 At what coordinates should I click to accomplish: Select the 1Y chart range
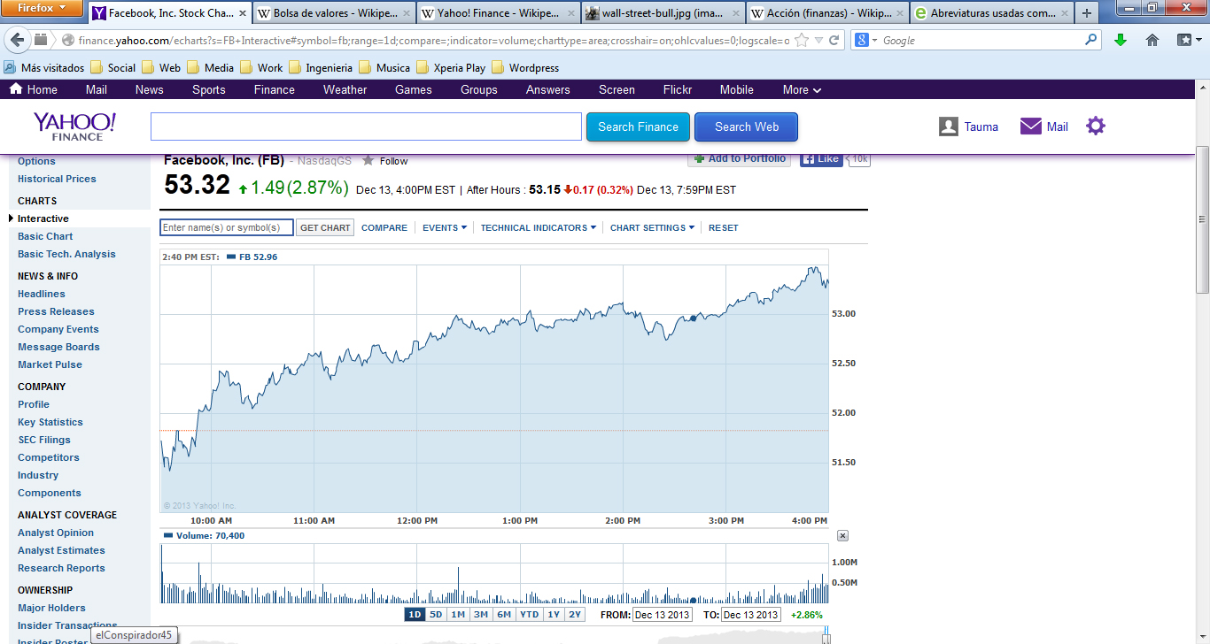pyautogui.click(x=554, y=615)
